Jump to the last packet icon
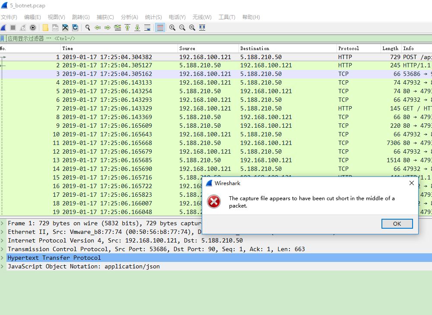432x315 pixels. 137,28
